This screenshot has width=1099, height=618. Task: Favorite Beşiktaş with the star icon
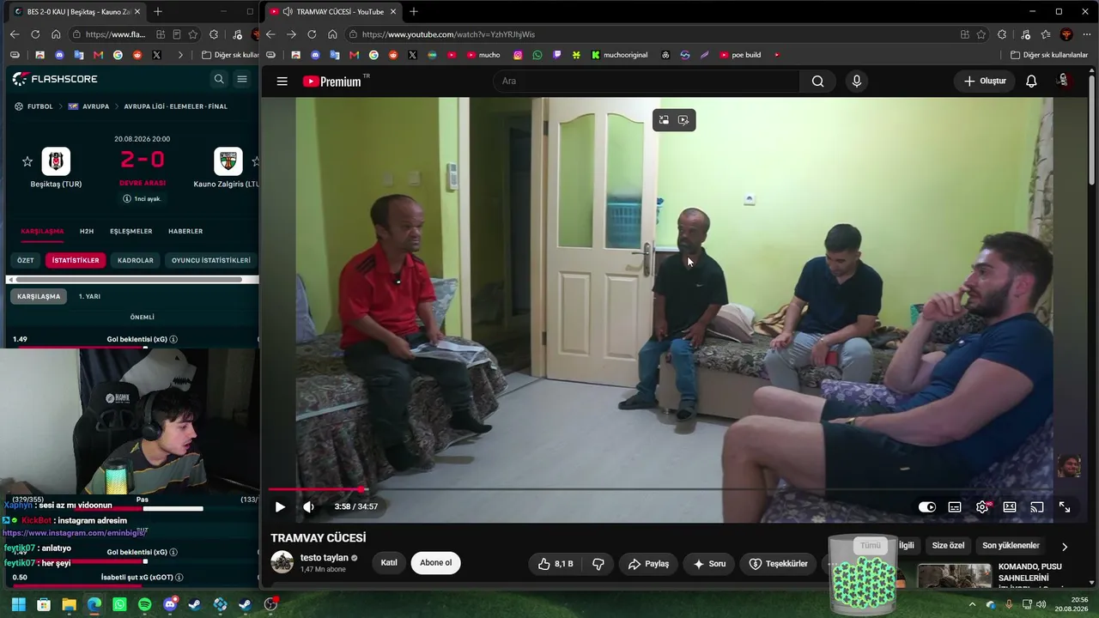point(27,161)
